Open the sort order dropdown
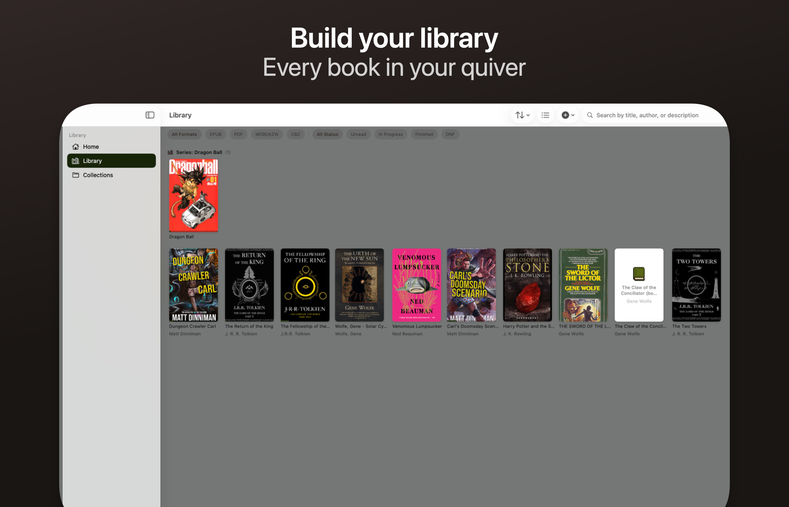This screenshot has height=507, width=789. 522,115
